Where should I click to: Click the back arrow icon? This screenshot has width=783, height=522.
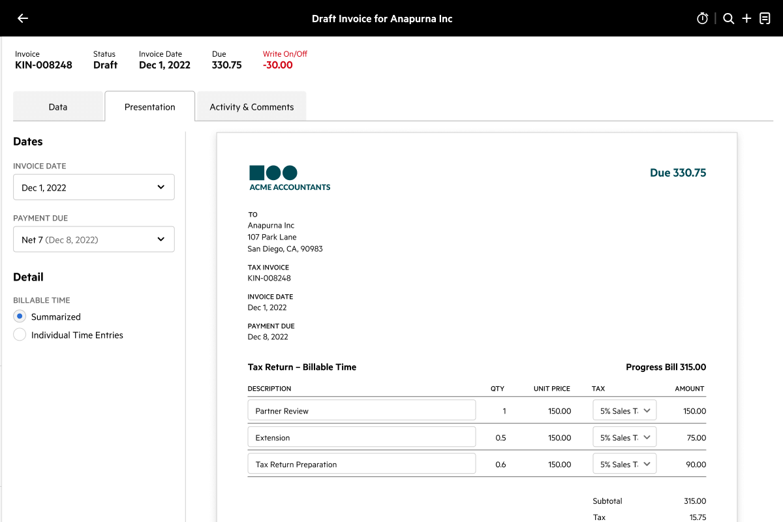tap(23, 18)
